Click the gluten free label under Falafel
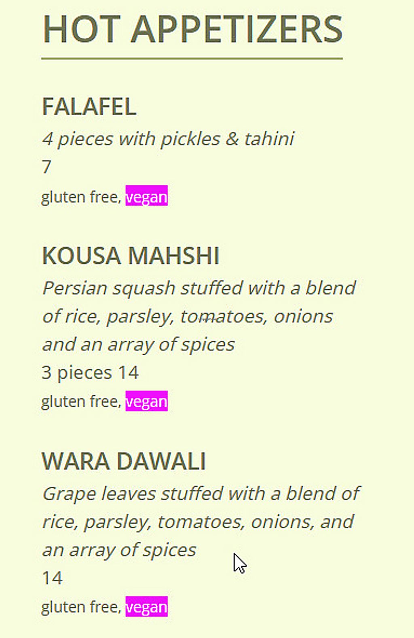This screenshot has height=638, width=414. (81, 197)
